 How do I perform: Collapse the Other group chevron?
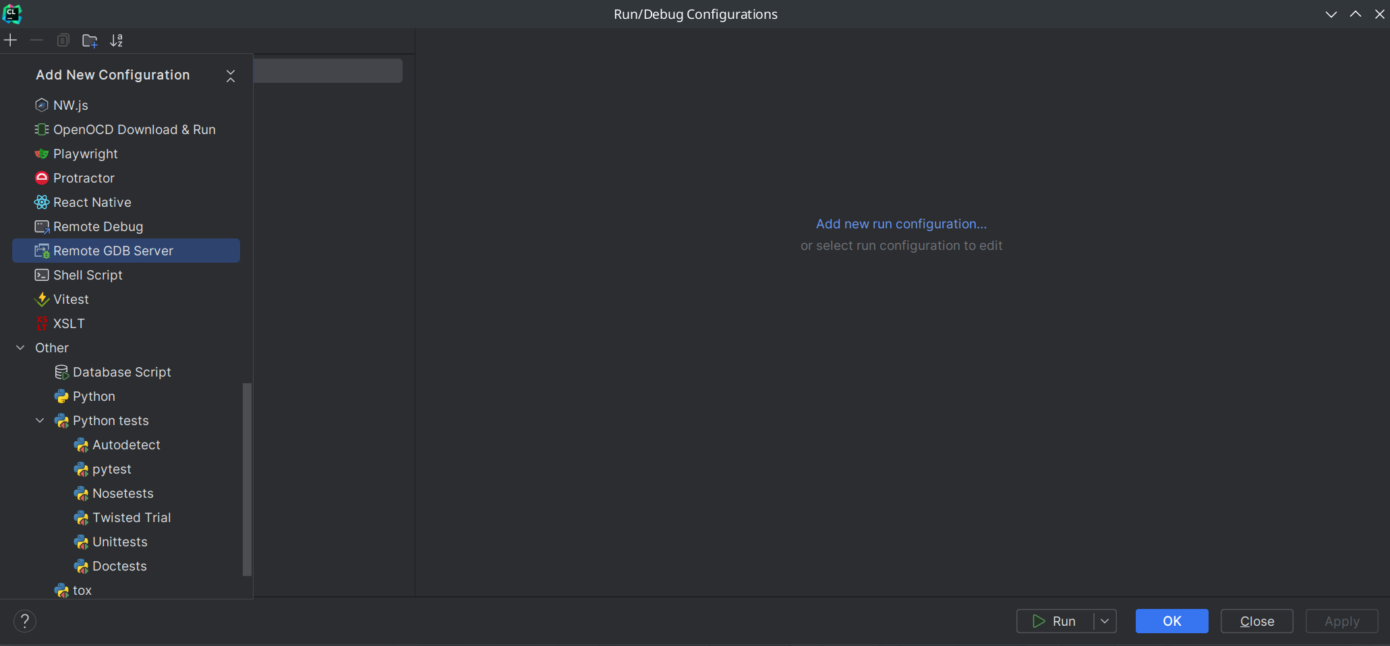click(x=20, y=348)
